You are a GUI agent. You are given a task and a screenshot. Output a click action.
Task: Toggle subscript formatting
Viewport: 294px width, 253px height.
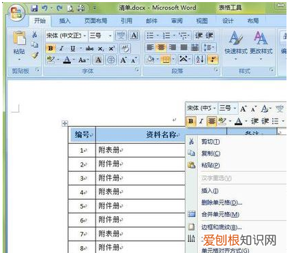point(101,48)
